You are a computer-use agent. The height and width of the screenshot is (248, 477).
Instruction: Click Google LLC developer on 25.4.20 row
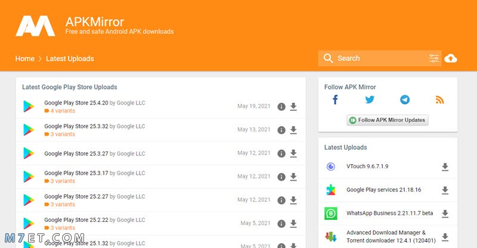click(x=131, y=103)
